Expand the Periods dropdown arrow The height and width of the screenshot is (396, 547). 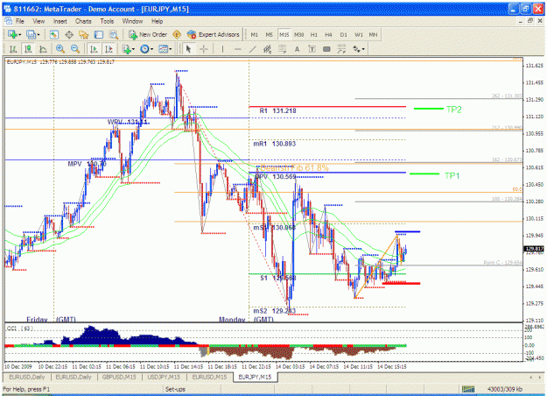[151, 50]
